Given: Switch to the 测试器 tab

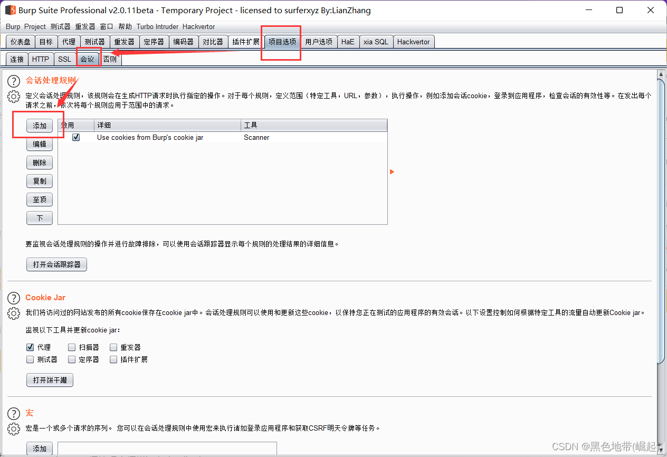Looking at the screenshot, I should pyautogui.click(x=94, y=42).
